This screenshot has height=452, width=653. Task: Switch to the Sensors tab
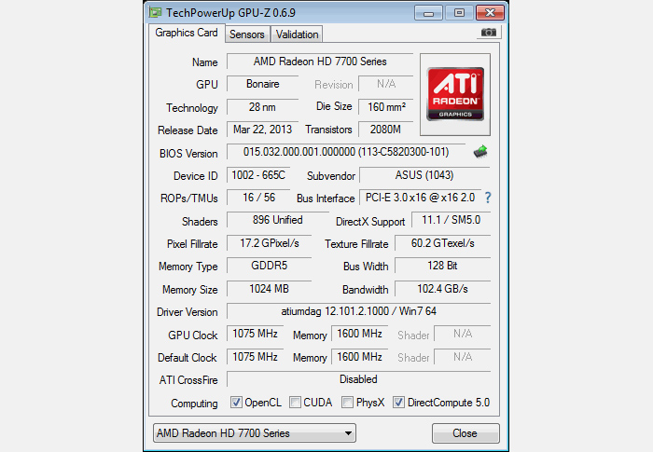click(247, 34)
